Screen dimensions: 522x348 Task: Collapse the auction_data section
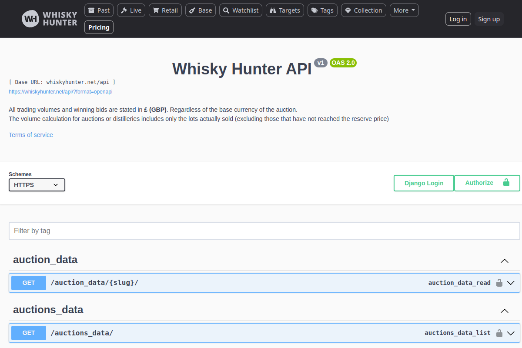[505, 261]
